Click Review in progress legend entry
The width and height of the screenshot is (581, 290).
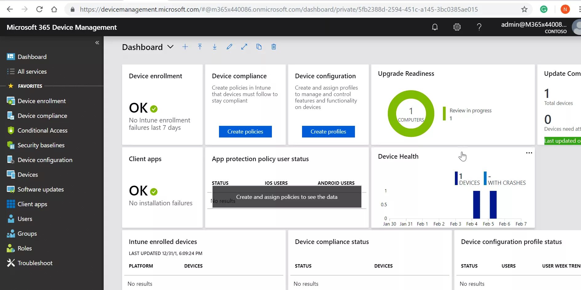tap(467, 114)
